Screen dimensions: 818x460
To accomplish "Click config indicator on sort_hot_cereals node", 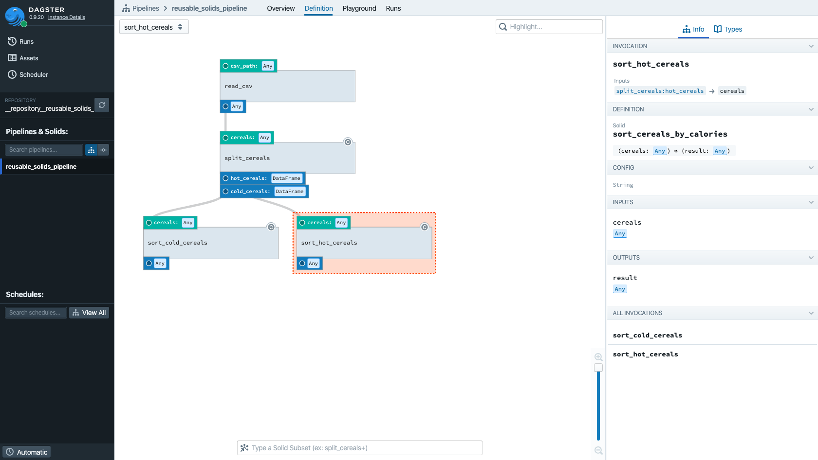I will point(425,227).
